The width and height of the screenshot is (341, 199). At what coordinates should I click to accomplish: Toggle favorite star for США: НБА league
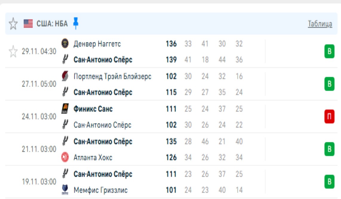point(13,24)
